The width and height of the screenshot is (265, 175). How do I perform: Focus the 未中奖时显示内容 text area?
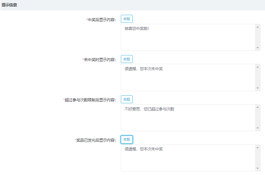188,78
